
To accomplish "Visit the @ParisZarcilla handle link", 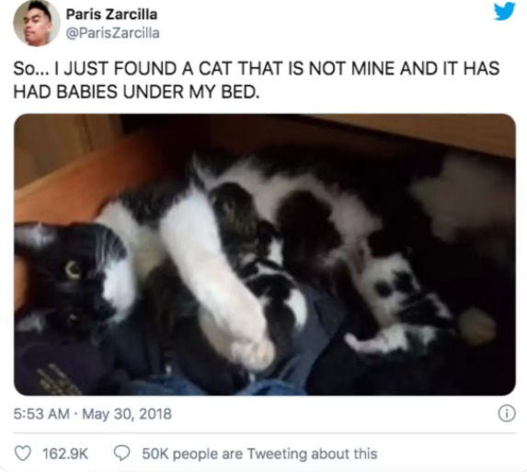I will pos(113,33).
